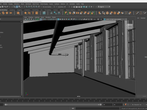Open the Symmetry: Off dropdown
The width and height of the screenshot is (147, 110).
[x=62, y=7]
